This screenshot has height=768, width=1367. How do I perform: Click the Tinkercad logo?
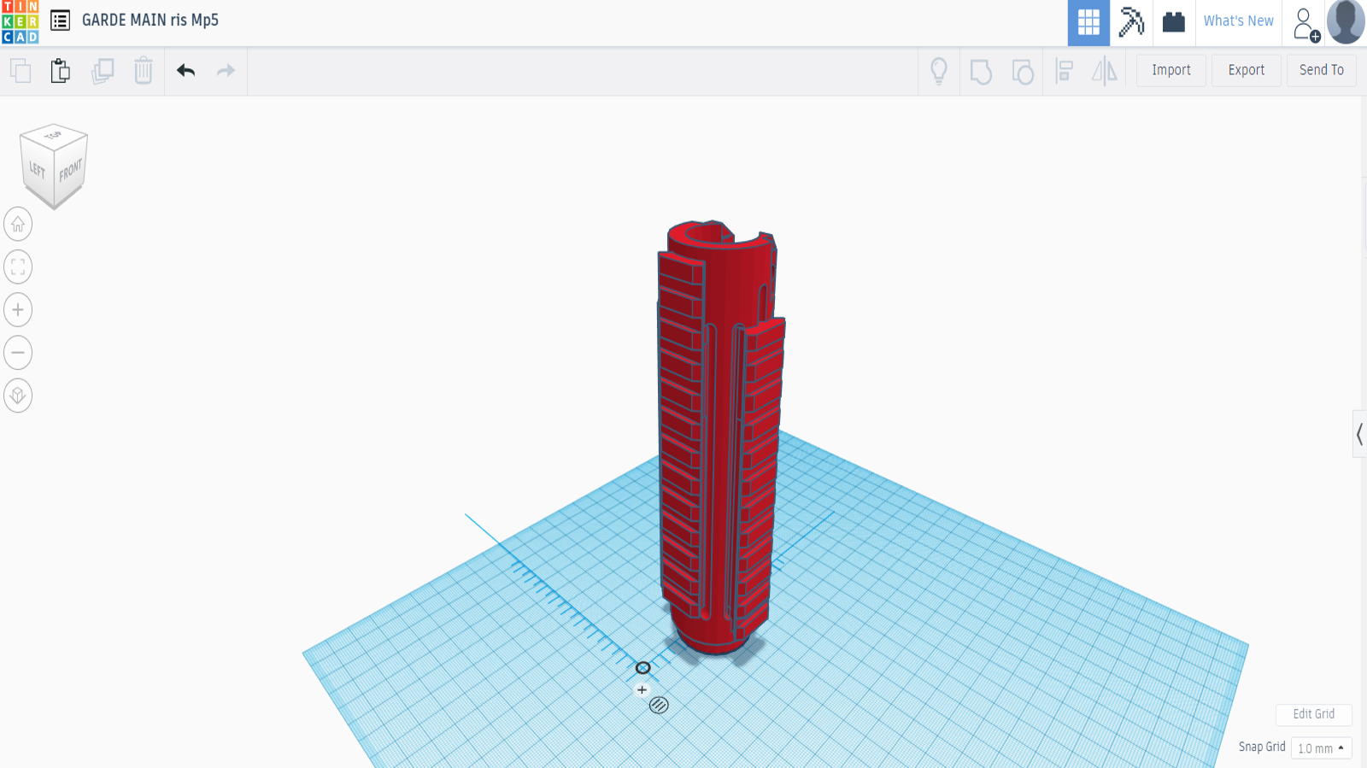pyautogui.click(x=20, y=22)
